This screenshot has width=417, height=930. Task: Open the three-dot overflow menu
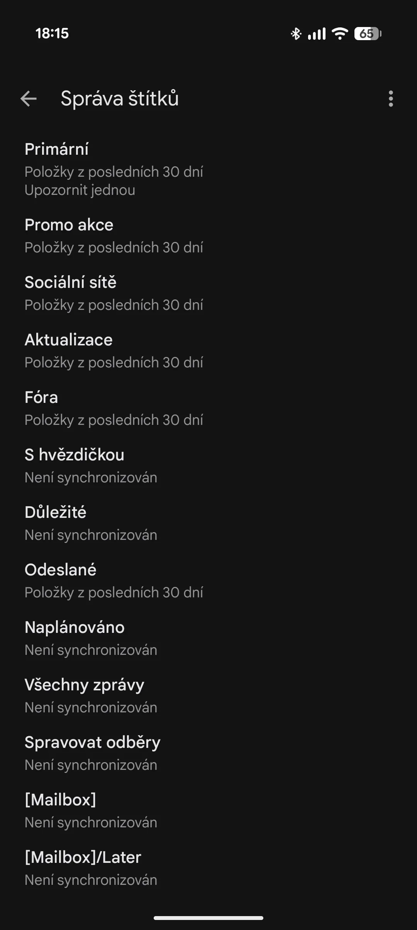(x=391, y=99)
